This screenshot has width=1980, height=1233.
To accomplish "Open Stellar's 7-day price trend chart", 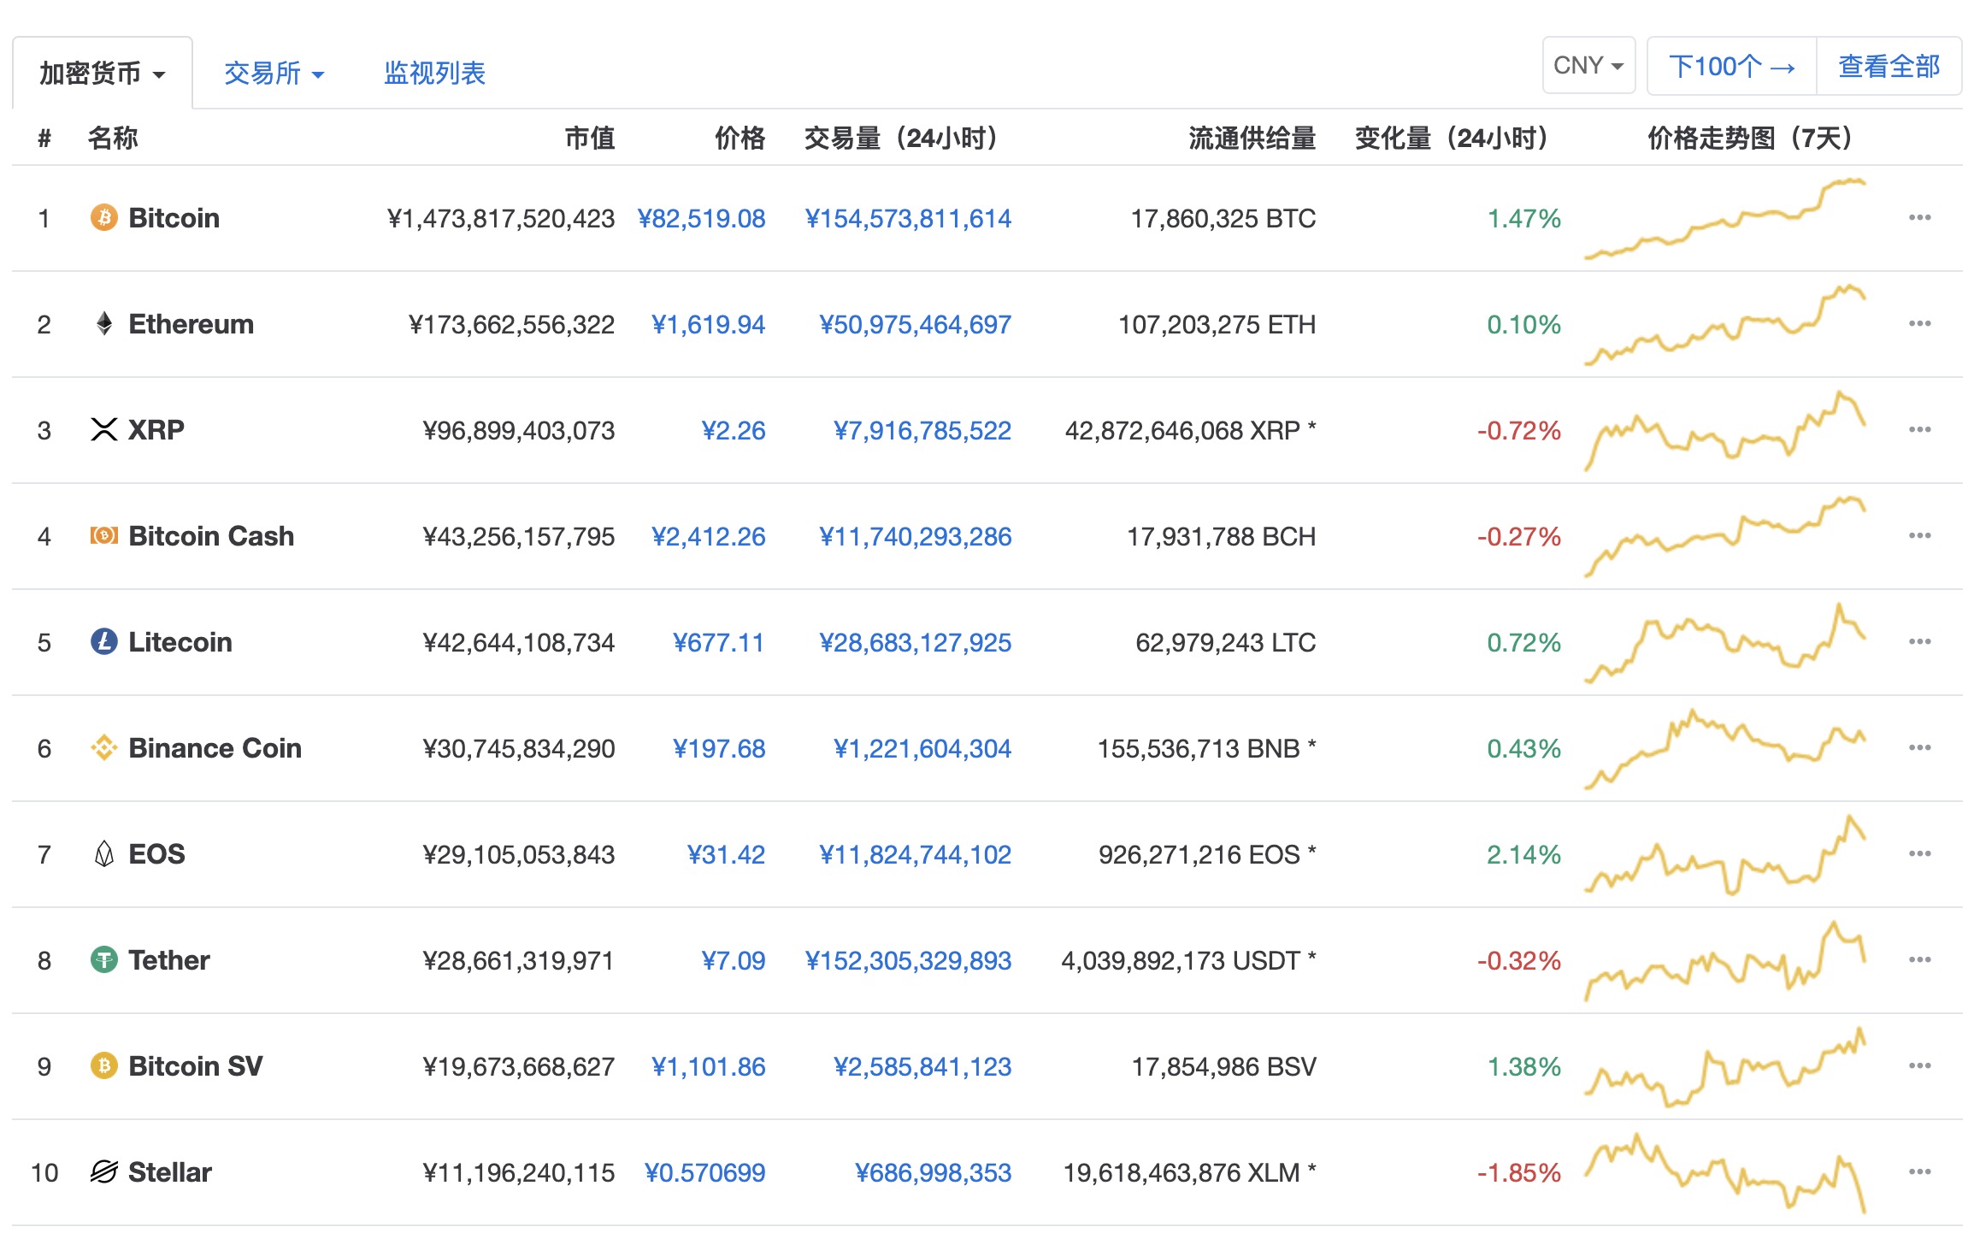I will point(1725,1172).
